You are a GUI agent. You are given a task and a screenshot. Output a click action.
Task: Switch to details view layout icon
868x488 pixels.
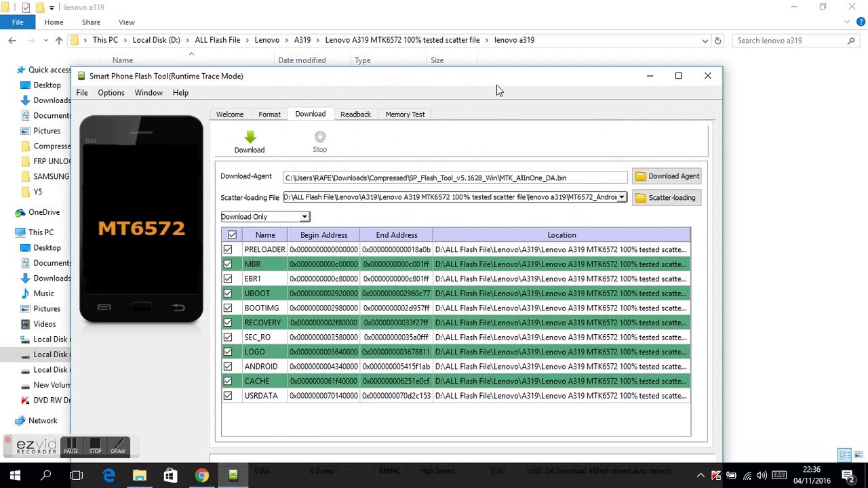tap(845, 455)
